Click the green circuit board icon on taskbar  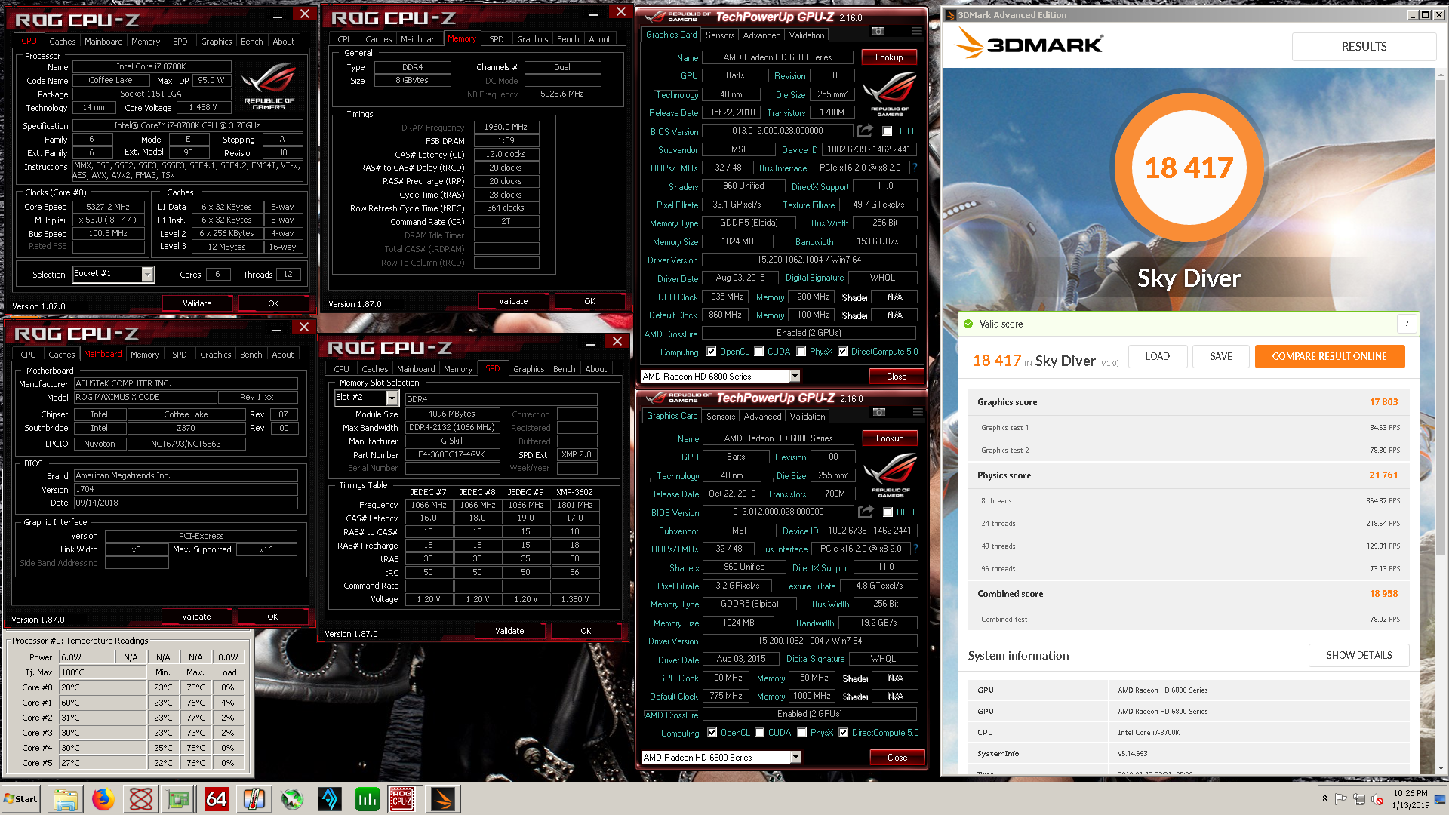[x=179, y=799]
